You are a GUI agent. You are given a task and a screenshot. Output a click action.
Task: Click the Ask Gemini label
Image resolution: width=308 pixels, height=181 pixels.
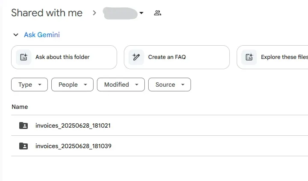coord(42,35)
